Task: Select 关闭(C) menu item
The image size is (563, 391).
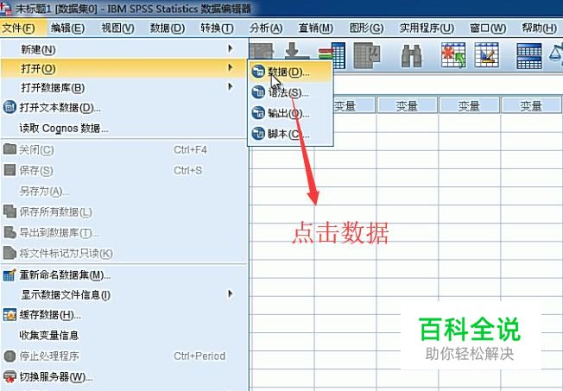Action: click(124, 149)
